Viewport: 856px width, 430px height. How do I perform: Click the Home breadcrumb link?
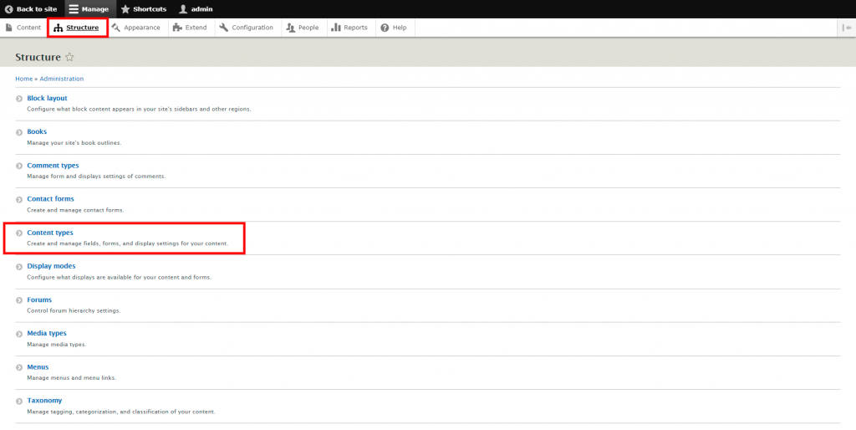coord(23,79)
